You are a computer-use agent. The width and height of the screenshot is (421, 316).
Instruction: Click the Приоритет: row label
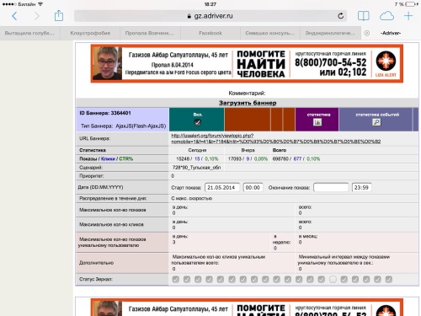(92, 176)
